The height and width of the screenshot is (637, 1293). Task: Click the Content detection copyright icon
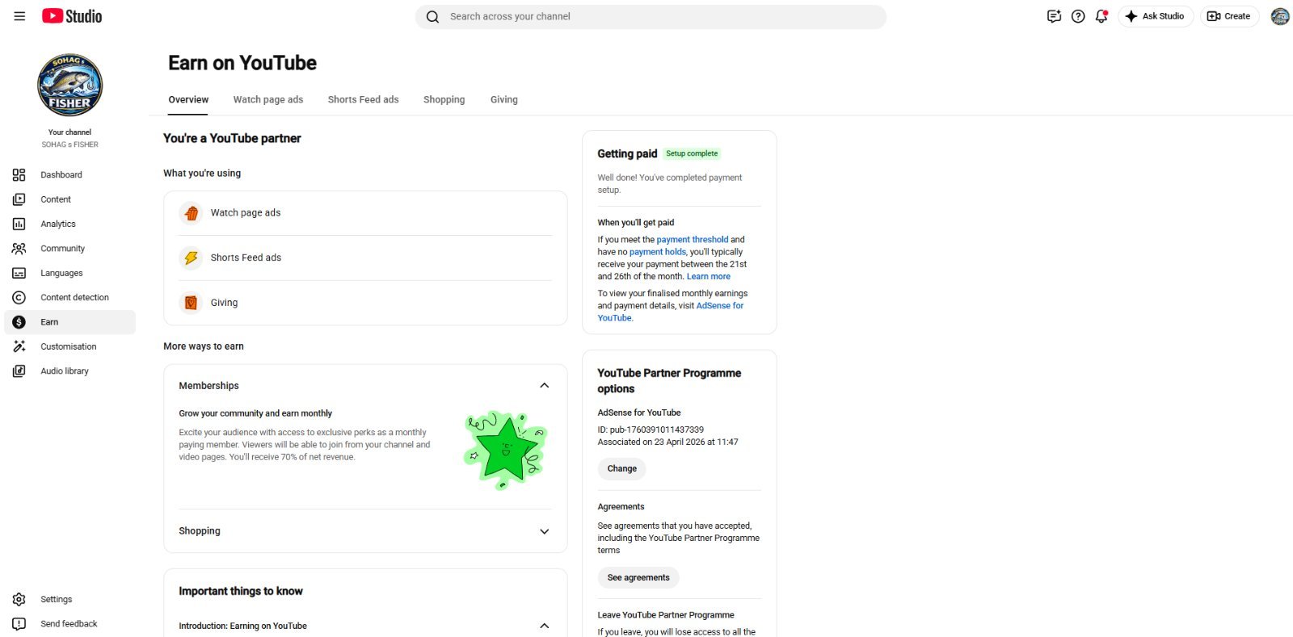(19, 298)
